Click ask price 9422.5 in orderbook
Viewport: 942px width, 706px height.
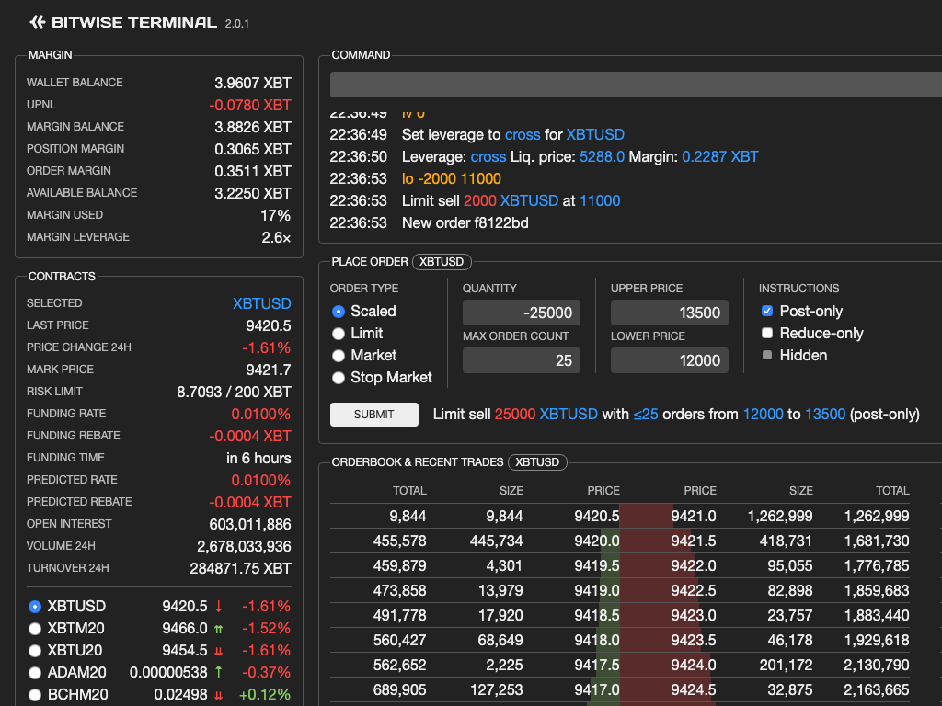click(694, 591)
